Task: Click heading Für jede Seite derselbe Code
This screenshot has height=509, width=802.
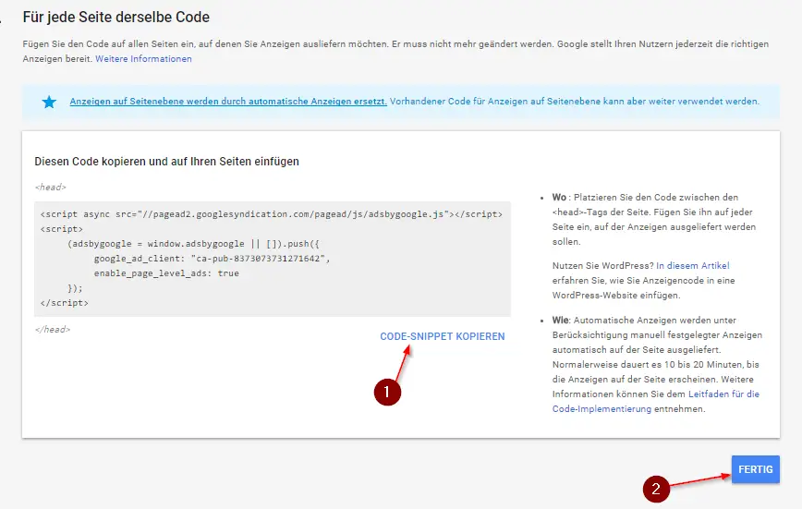Action: click(116, 17)
